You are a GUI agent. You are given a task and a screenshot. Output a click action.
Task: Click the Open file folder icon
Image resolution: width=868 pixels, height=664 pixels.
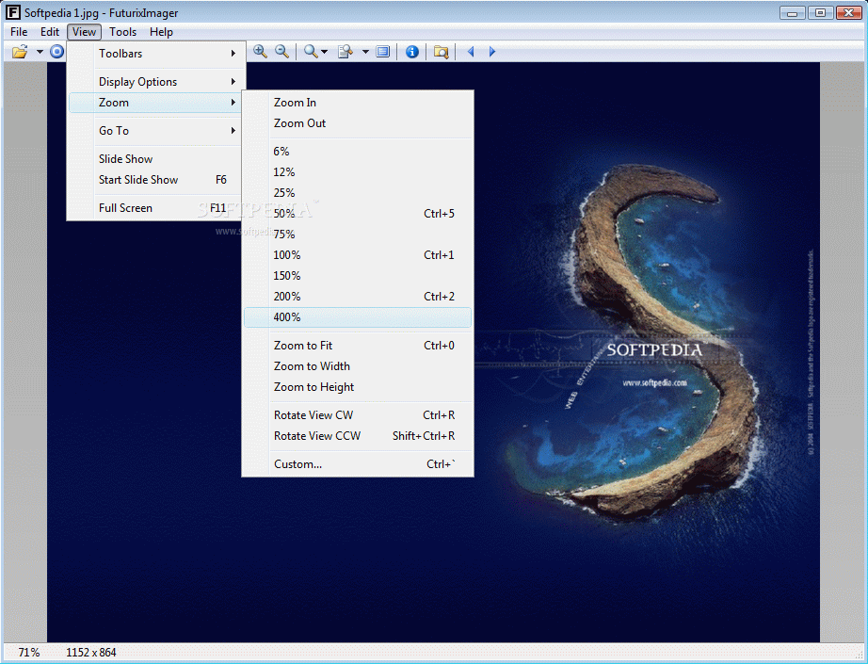point(20,52)
